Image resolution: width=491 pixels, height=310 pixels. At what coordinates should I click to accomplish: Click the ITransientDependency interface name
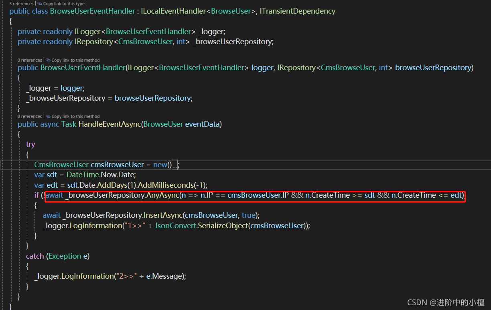click(x=297, y=11)
